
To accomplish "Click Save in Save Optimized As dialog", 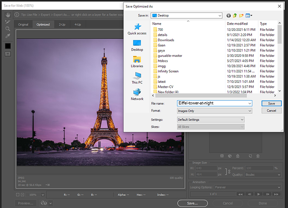I will click(x=271, y=104).
